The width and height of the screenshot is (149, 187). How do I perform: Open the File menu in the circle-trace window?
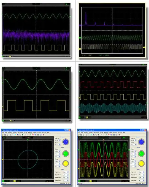[3, 132]
